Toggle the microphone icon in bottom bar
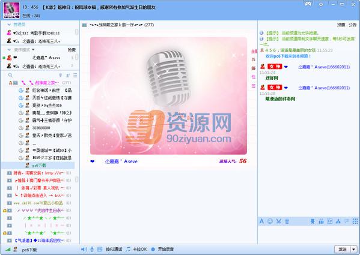The width and height of the screenshot is (360, 255). (x=92, y=249)
